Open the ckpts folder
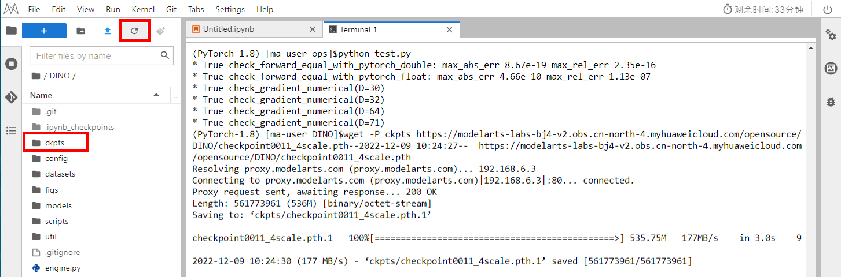 54,143
